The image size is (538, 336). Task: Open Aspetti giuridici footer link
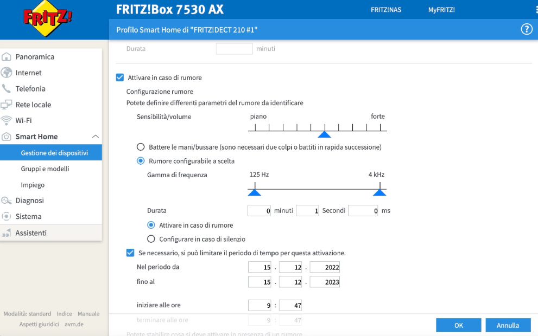39,324
